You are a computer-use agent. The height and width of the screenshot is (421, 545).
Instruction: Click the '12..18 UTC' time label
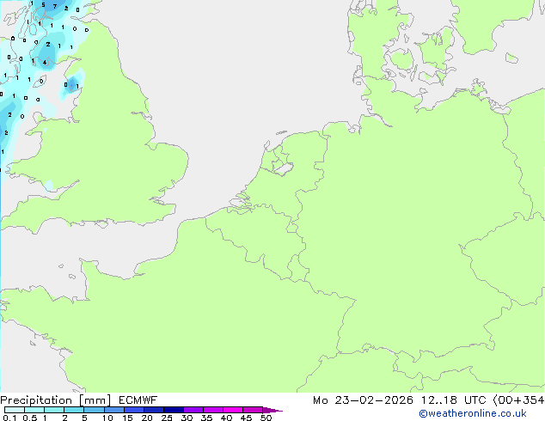453,400
